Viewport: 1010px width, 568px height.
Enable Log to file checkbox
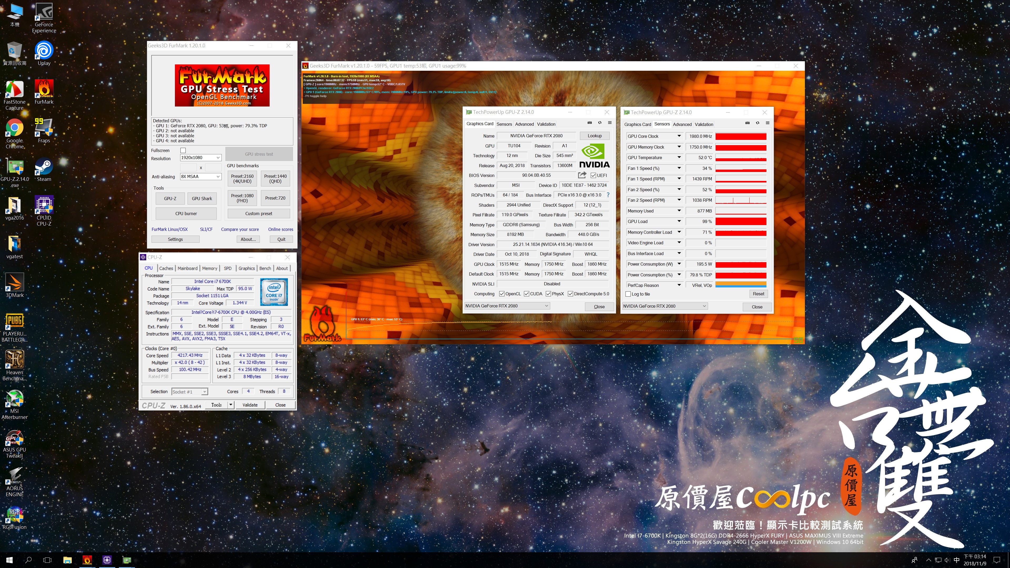[628, 294]
